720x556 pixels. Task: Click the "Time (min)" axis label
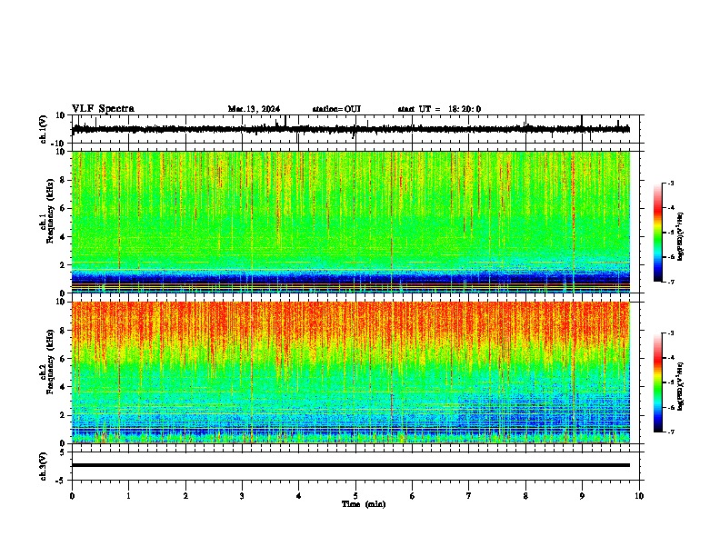click(x=364, y=504)
